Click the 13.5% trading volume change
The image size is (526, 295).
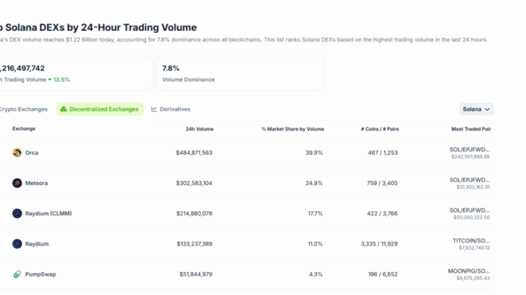pyautogui.click(x=59, y=79)
